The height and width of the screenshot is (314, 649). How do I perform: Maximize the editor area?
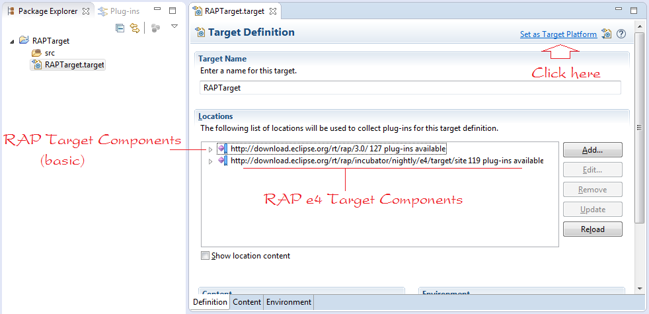633,11
